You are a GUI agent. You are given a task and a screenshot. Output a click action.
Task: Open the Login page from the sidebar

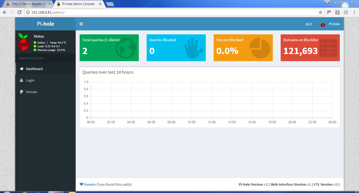[x=45, y=80]
